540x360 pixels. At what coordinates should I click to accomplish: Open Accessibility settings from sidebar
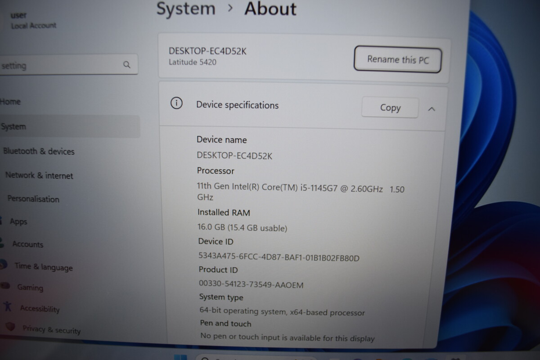40,309
